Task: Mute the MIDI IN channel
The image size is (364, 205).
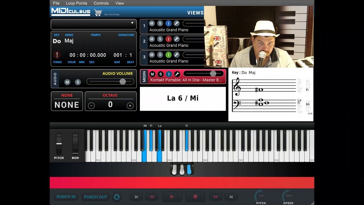Action: [152, 74]
